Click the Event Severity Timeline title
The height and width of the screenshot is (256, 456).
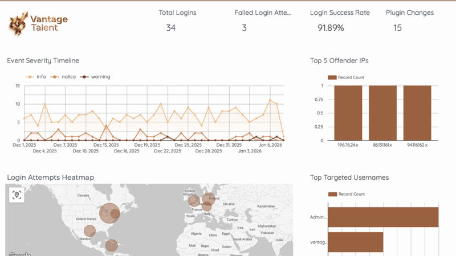pyautogui.click(x=43, y=61)
